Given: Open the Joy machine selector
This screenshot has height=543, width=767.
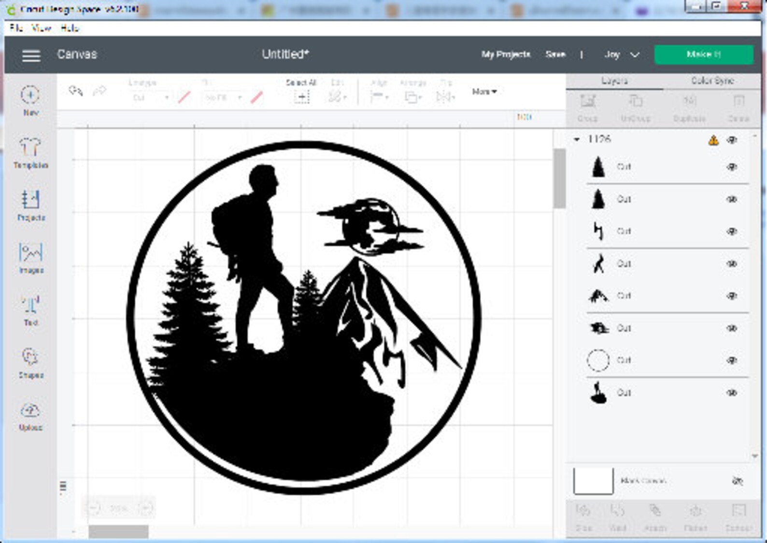Looking at the screenshot, I should tap(622, 55).
